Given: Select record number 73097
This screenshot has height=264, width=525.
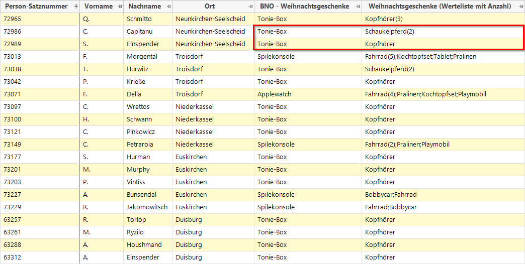Looking at the screenshot, I should pos(12,106).
